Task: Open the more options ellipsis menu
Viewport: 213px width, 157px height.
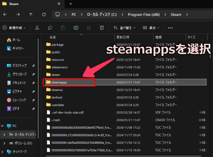Action: coord(170,28)
